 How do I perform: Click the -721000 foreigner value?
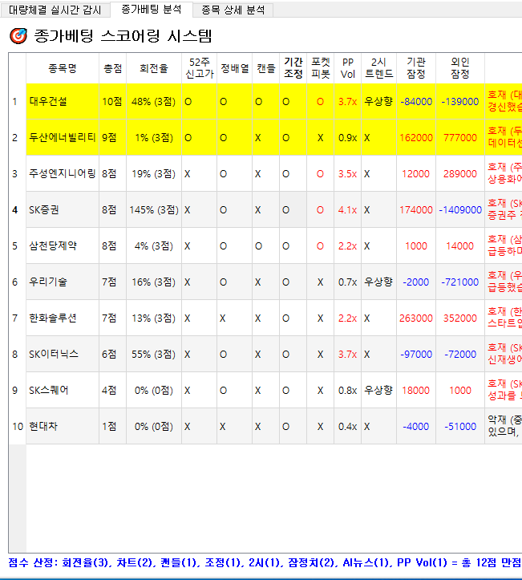pyautogui.click(x=460, y=282)
